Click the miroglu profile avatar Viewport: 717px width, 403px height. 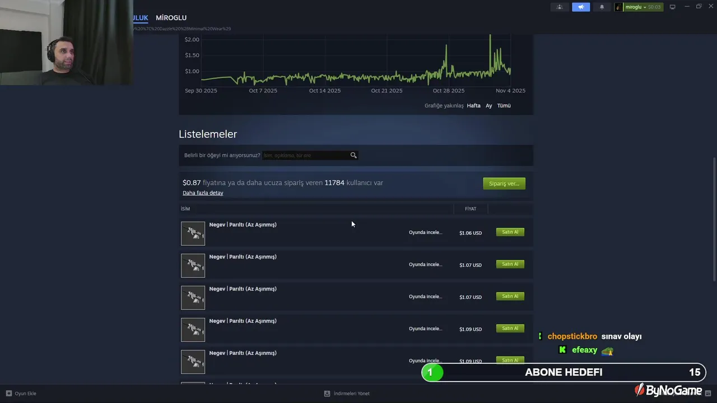click(619, 7)
